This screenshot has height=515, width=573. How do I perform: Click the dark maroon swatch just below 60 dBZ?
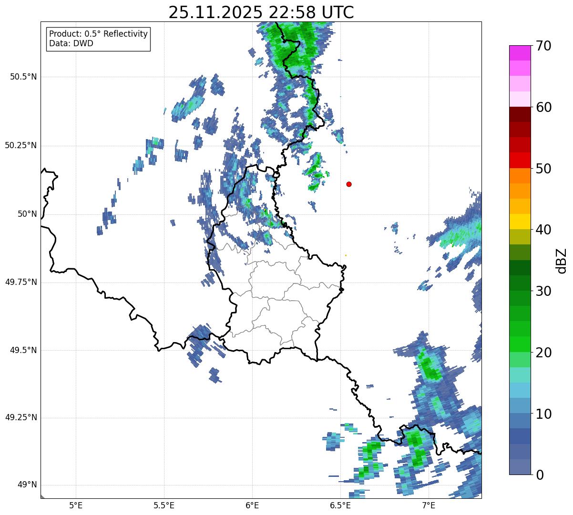click(520, 114)
